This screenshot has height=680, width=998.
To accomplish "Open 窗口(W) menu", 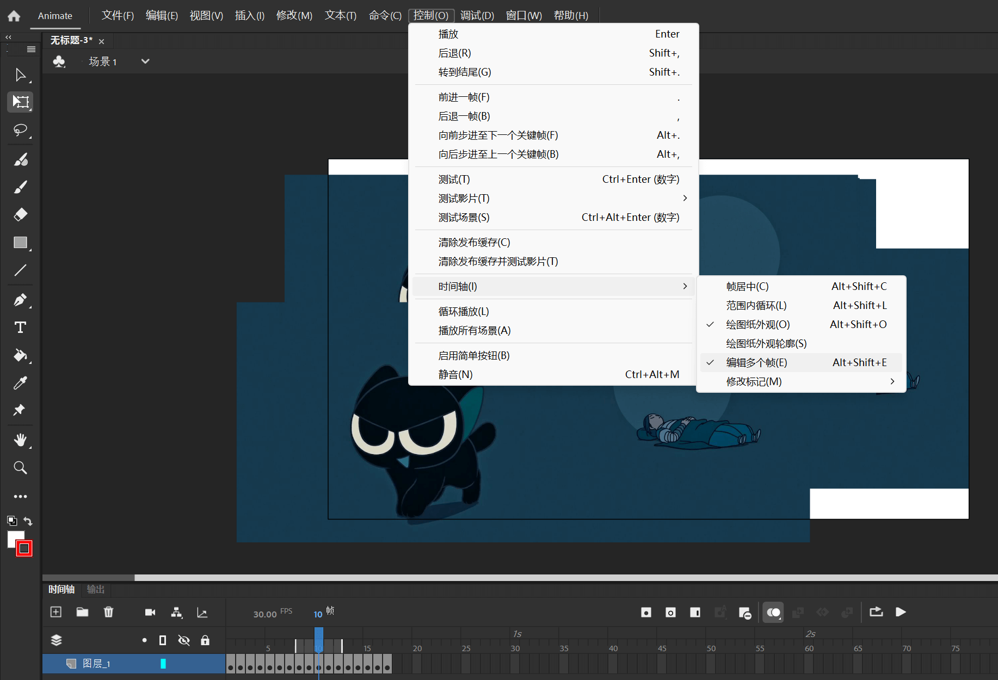I will (x=524, y=16).
